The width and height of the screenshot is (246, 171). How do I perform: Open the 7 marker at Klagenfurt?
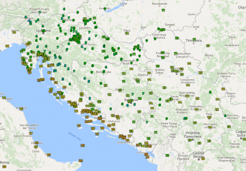[40, 12]
